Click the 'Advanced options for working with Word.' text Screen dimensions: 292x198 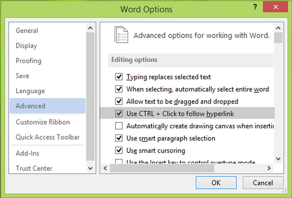coord(202,35)
